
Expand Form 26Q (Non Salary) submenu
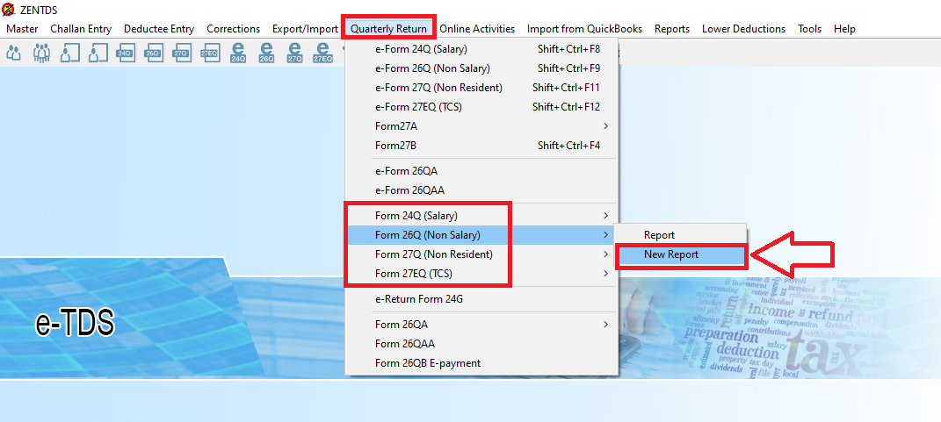click(x=481, y=235)
